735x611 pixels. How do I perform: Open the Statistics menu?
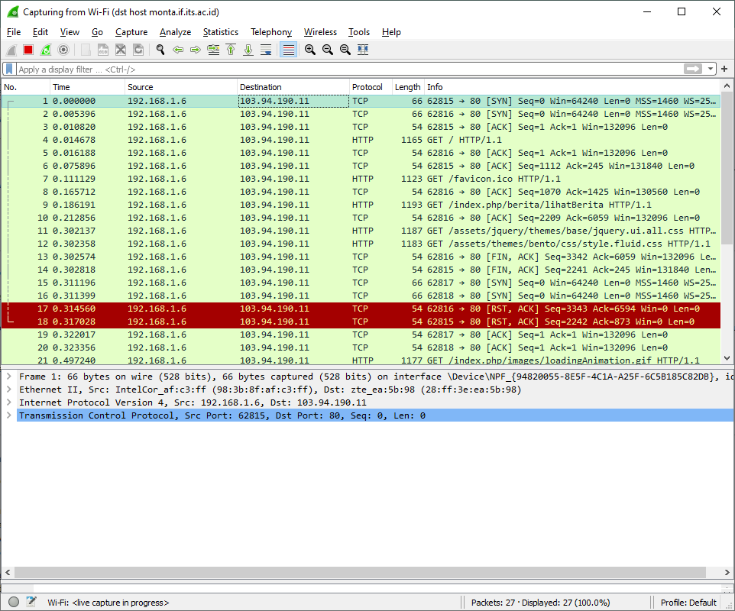point(221,32)
